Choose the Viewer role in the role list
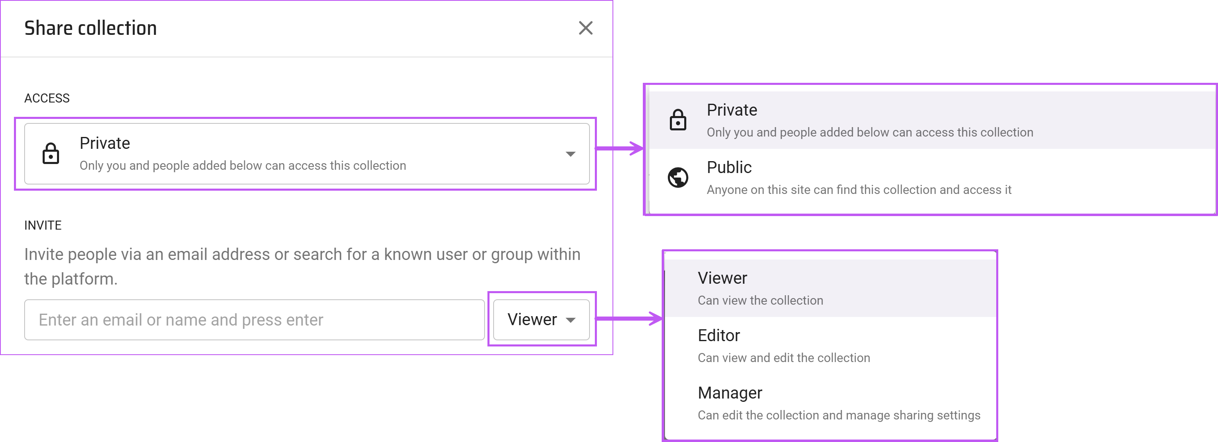 pos(722,278)
